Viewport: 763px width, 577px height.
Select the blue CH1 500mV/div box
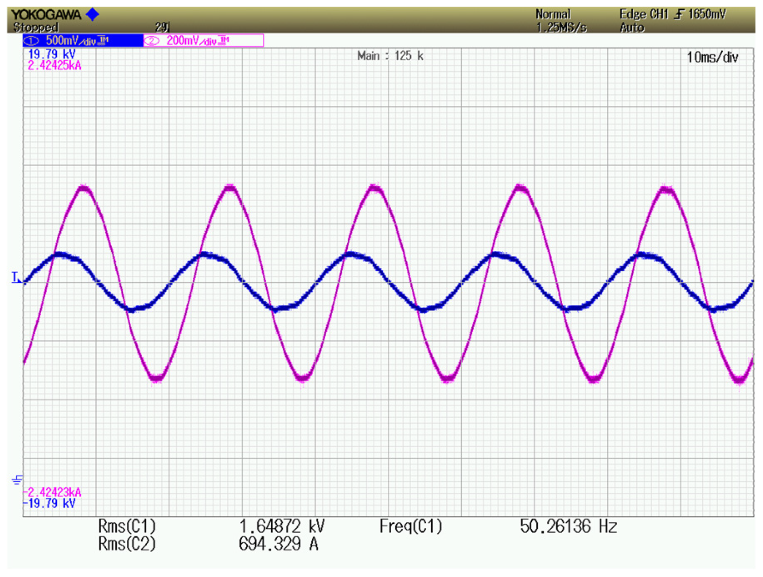(x=83, y=41)
